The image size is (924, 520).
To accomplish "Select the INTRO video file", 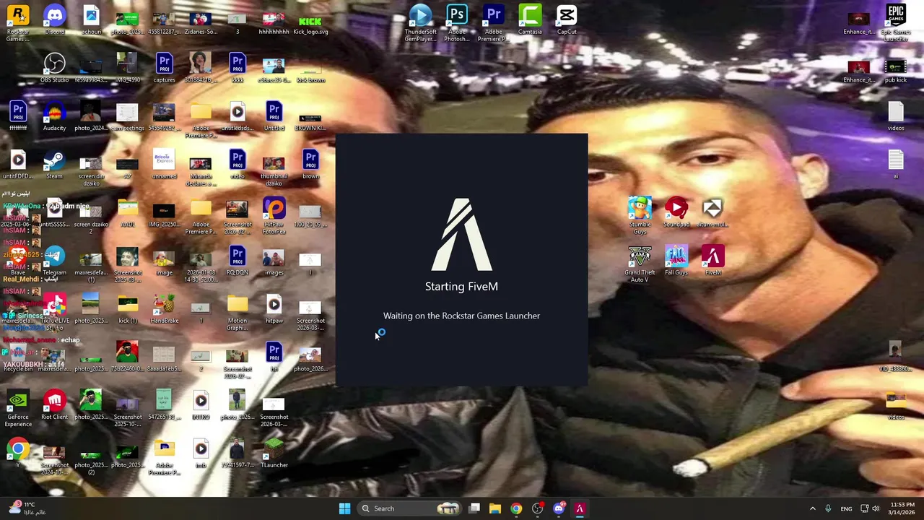I will [201, 406].
